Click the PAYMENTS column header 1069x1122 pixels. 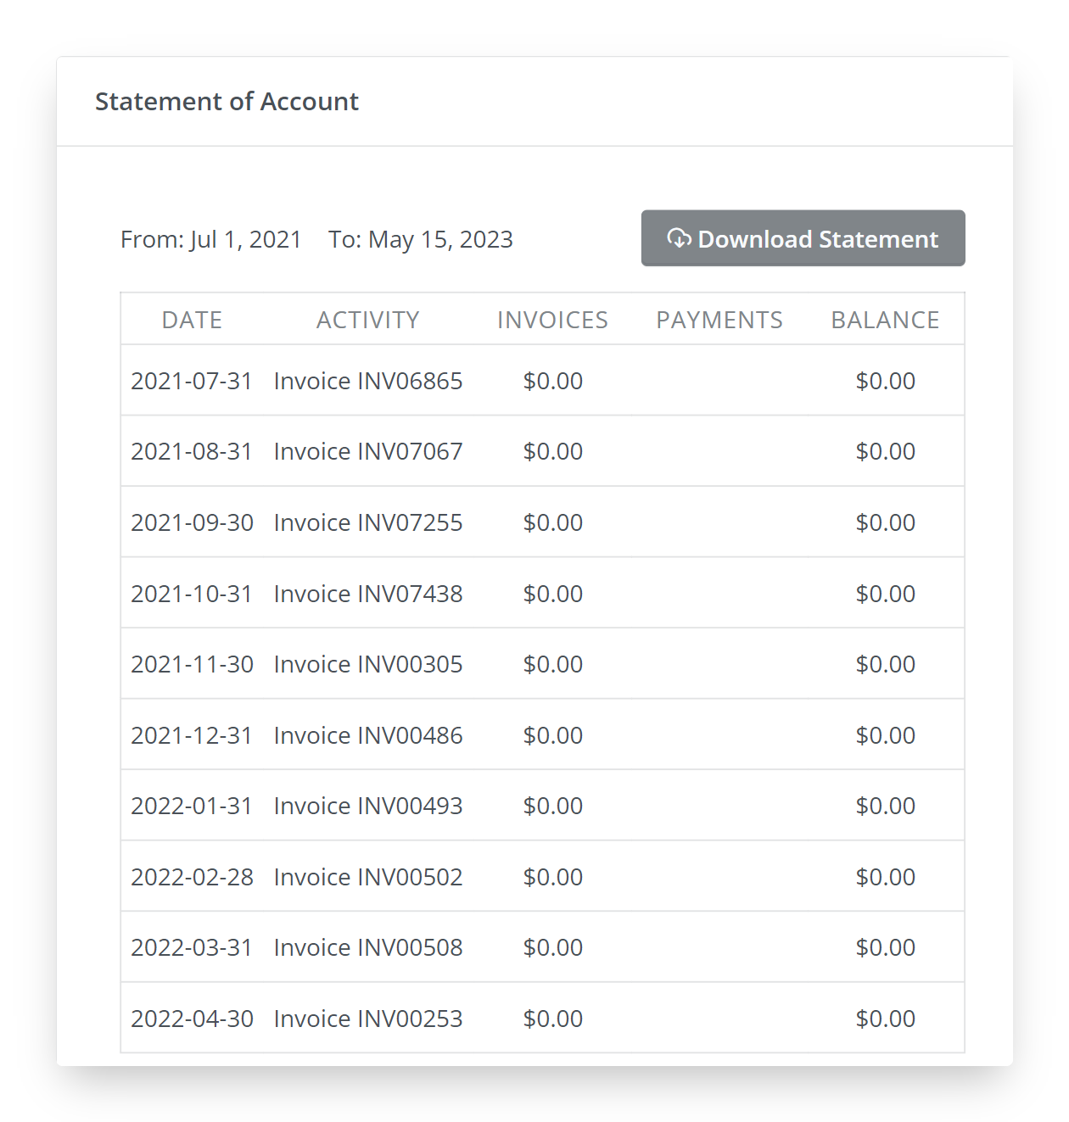coord(719,320)
